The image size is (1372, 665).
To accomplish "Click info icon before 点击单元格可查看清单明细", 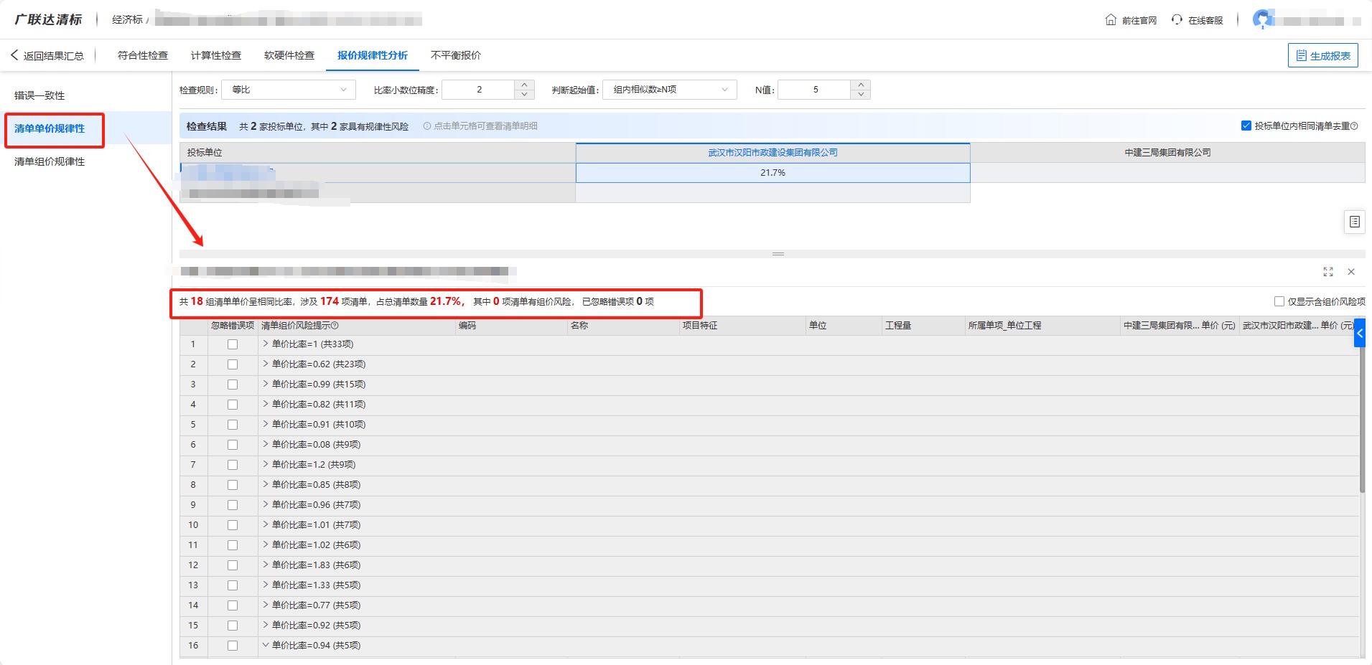I will point(427,126).
